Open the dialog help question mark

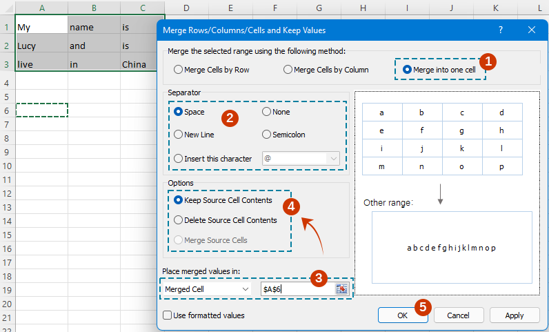point(501,30)
